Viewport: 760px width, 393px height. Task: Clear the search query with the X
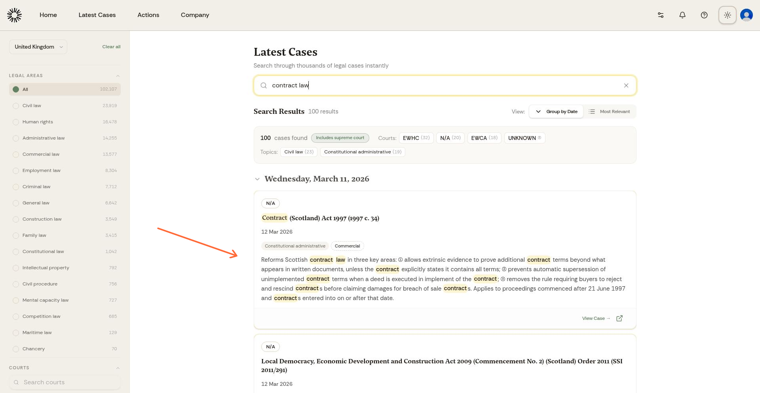[x=626, y=85]
